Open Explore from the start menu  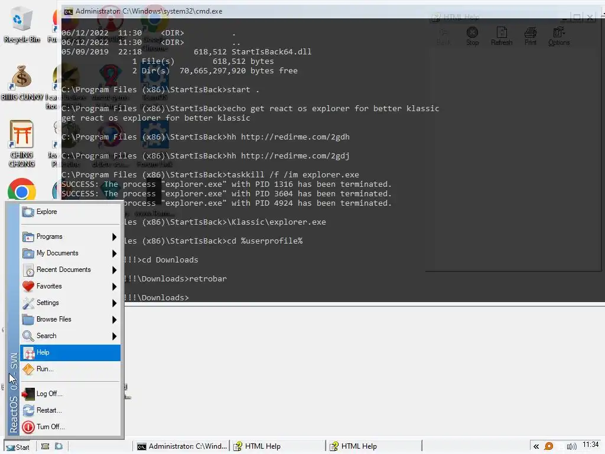tap(70, 212)
